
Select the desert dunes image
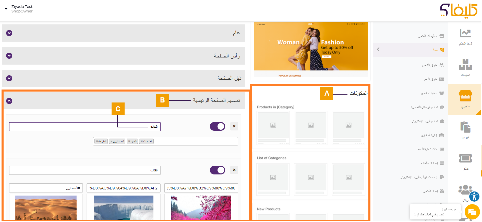coord(46,208)
